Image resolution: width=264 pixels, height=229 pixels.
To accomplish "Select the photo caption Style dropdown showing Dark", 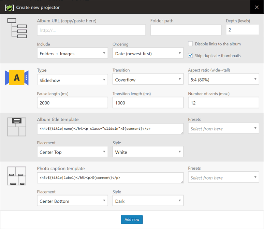I will tap(148, 201).
